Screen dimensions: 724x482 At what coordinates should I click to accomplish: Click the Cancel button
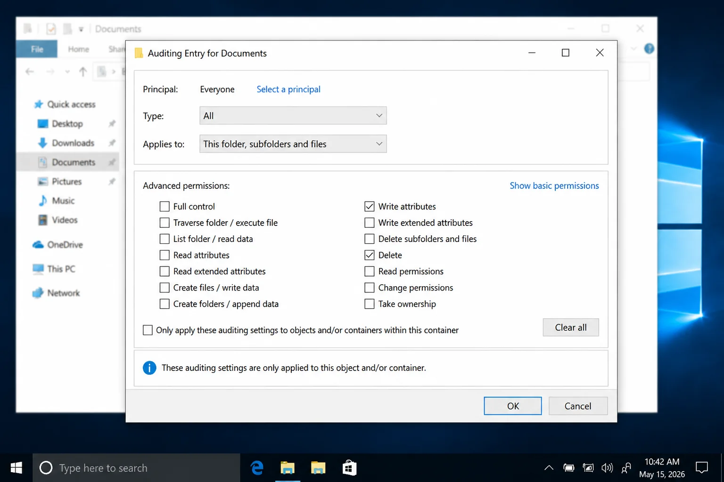578,406
